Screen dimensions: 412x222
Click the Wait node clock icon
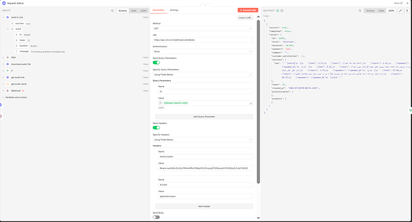pos(8,57)
